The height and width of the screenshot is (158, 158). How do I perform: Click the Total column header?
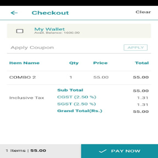[142, 63]
